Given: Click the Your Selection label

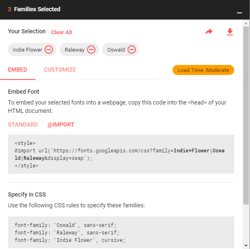Looking at the screenshot, I should click(27, 31).
